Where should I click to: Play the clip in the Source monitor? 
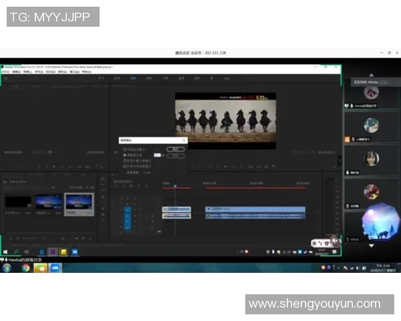(54, 167)
